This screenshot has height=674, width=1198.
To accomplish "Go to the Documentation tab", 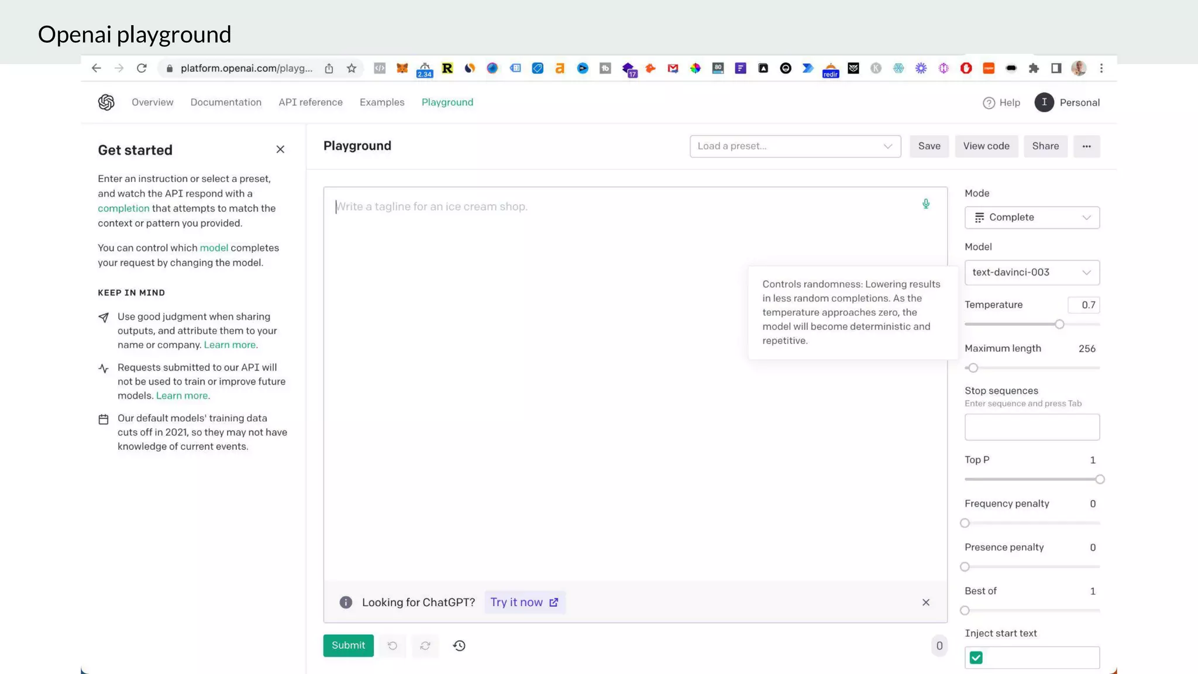I will point(226,102).
